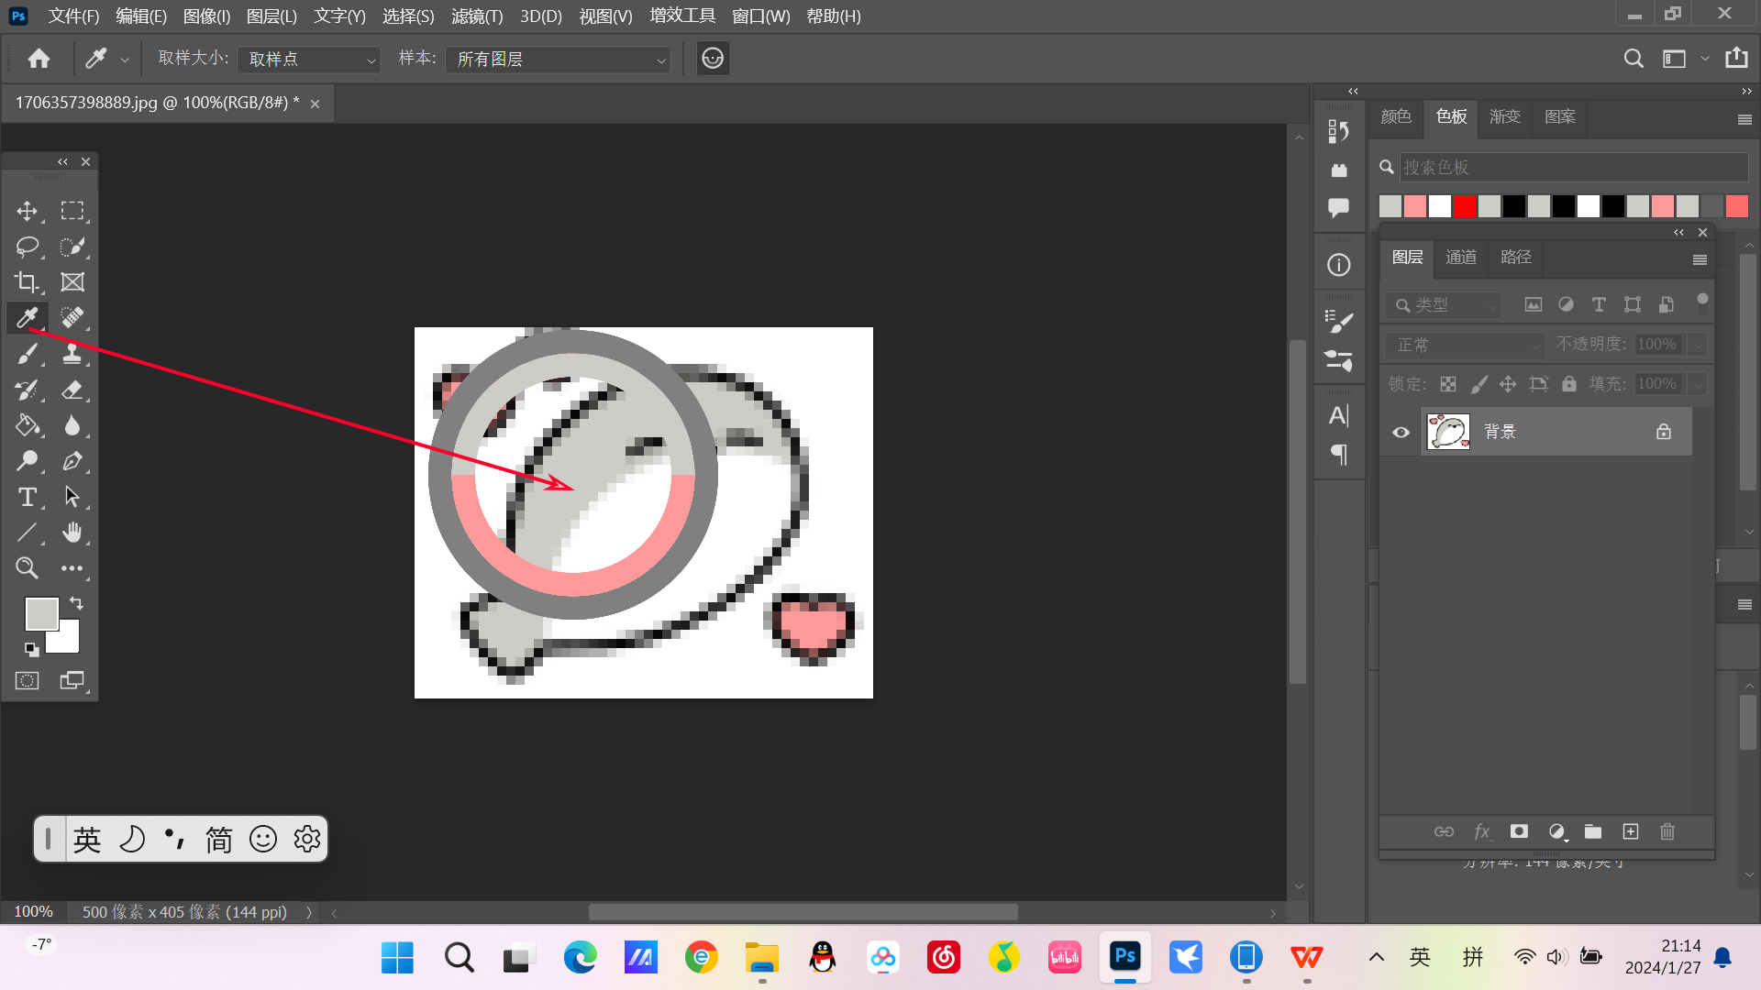Select the Pen tool
Image resolution: width=1761 pixels, height=990 pixels.
(72, 461)
